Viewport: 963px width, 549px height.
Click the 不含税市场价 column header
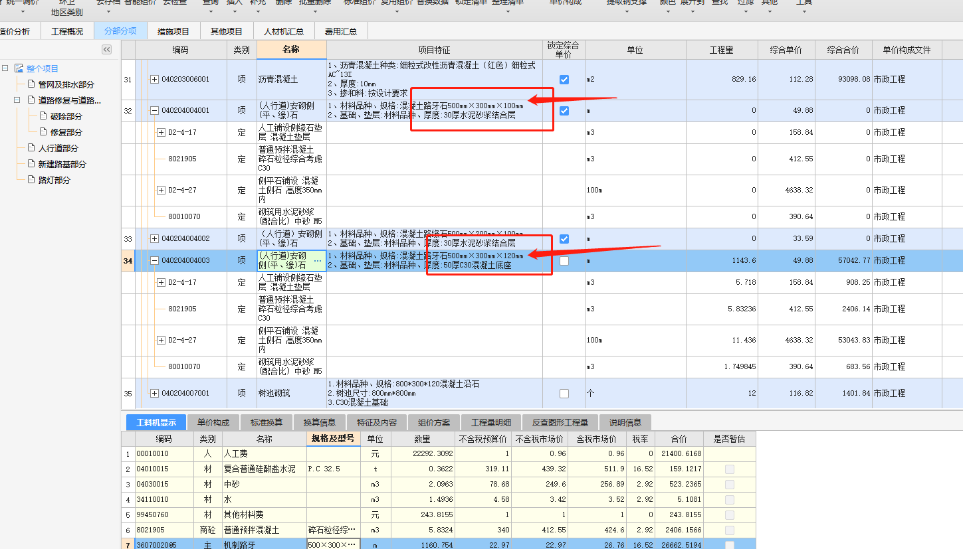point(540,439)
